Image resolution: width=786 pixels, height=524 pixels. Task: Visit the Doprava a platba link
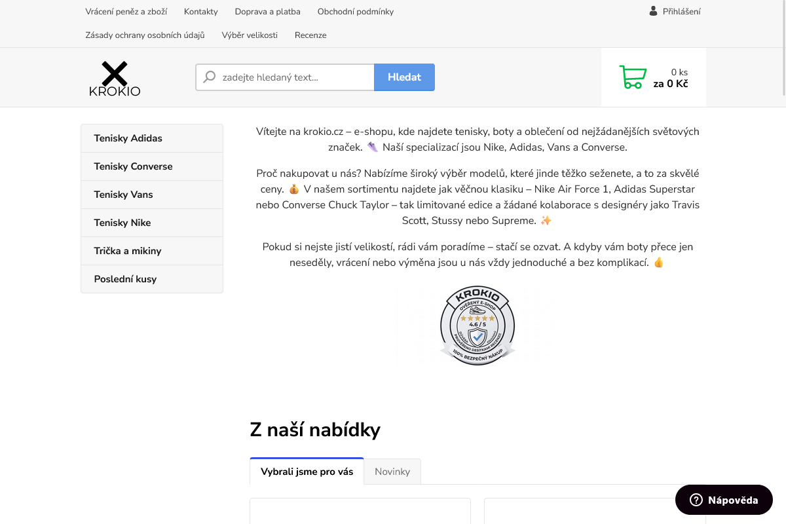[267, 12]
